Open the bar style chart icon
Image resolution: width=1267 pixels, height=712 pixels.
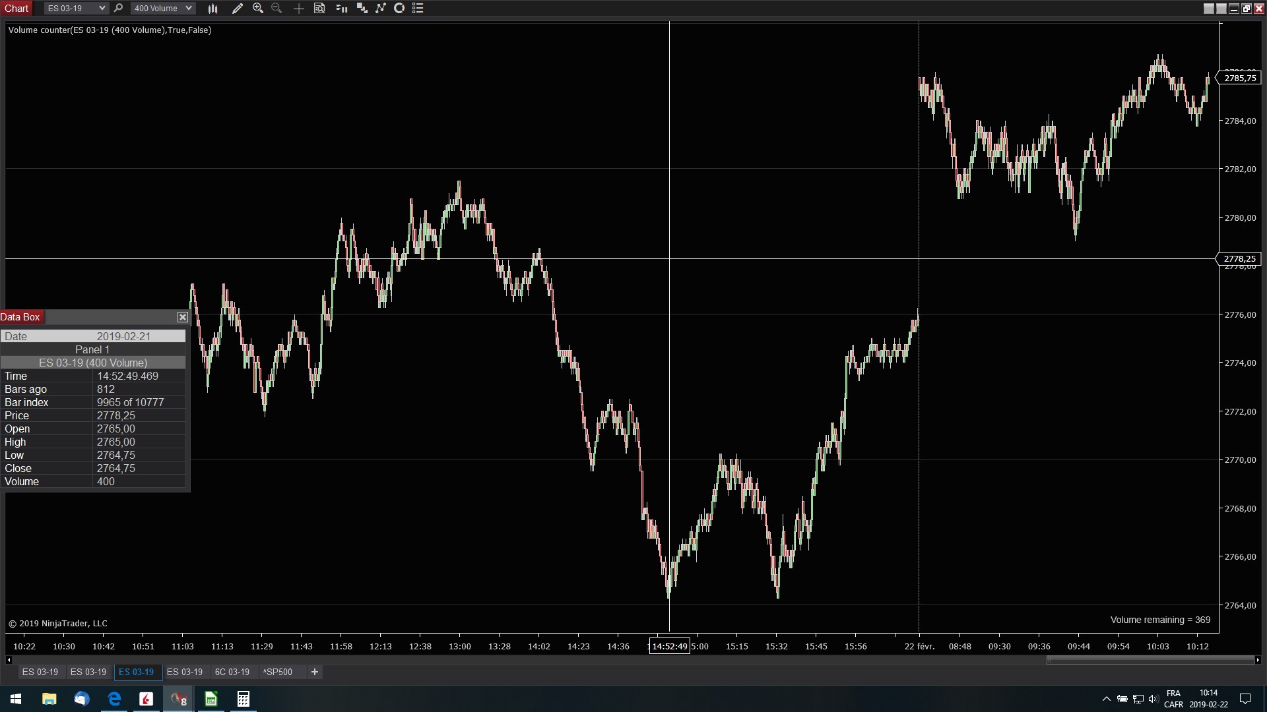pos(212,9)
